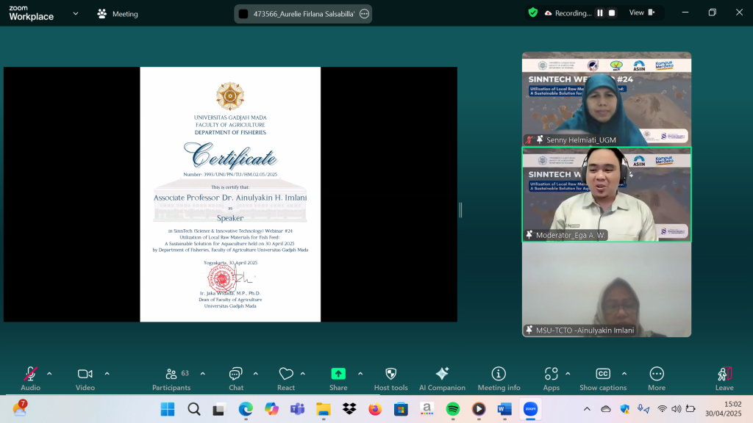Image resolution: width=753 pixels, height=423 pixels.
Task: Open OneDrive cloud icon in tray
Action: (x=606, y=409)
